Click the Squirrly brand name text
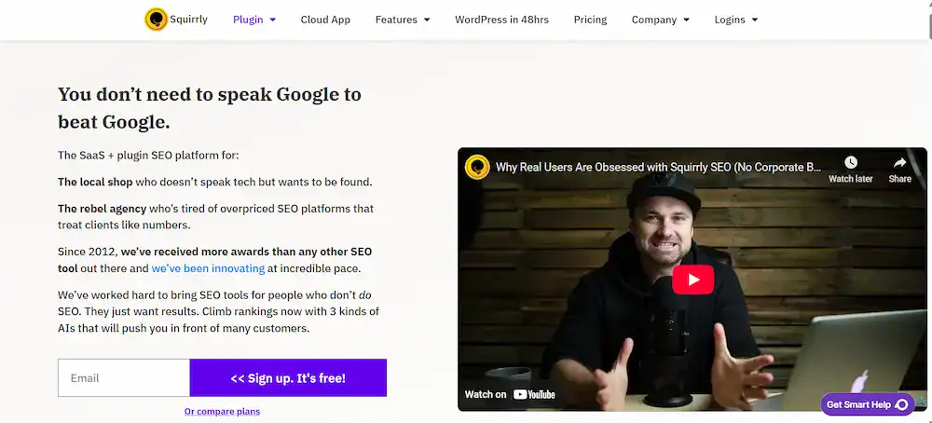 pyautogui.click(x=188, y=20)
